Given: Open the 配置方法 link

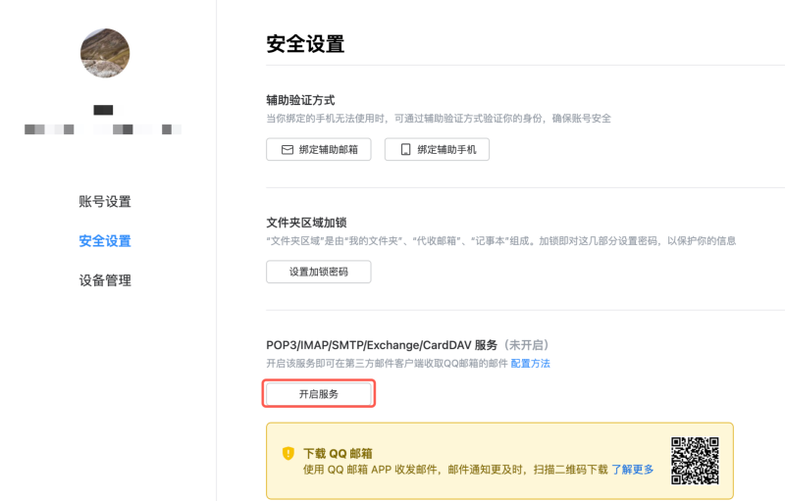Looking at the screenshot, I should pos(530,364).
